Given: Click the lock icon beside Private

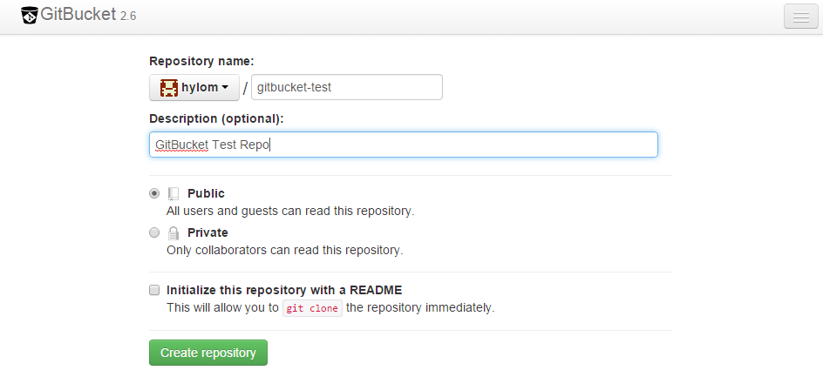Looking at the screenshot, I should coord(173,232).
